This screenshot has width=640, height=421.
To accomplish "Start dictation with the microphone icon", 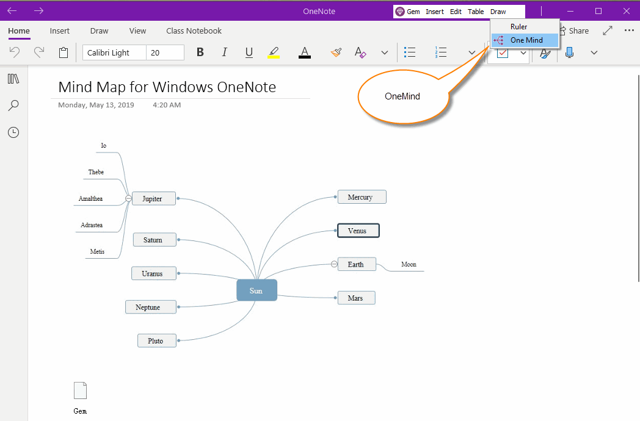I will [569, 52].
